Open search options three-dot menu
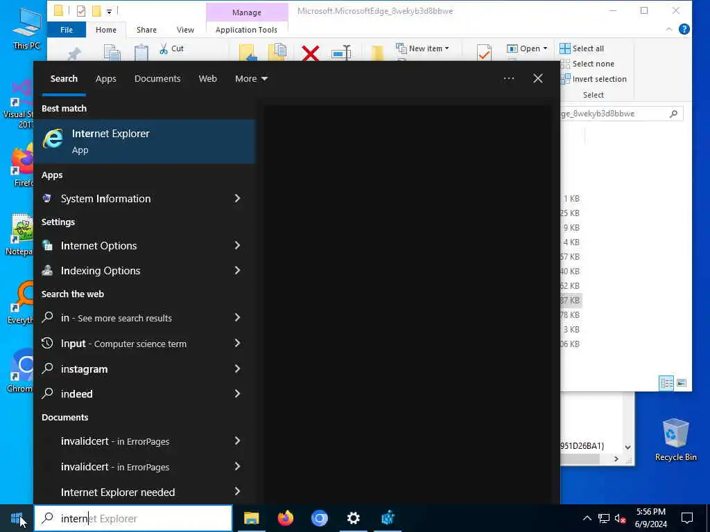Image resolution: width=710 pixels, height=532 pixels. click(x=508, y=79)
